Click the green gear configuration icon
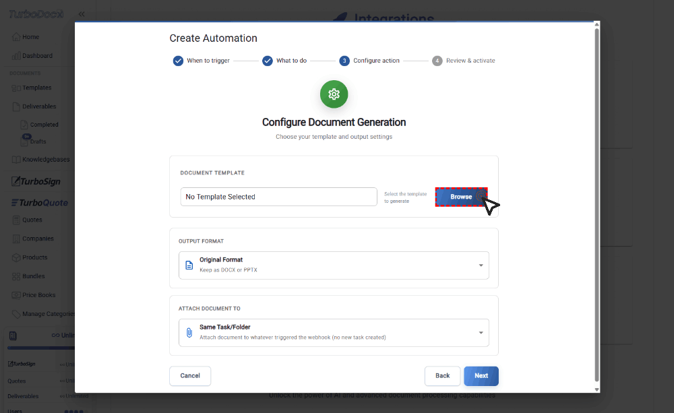Screen dimensions: 674x413 (334, 94)
